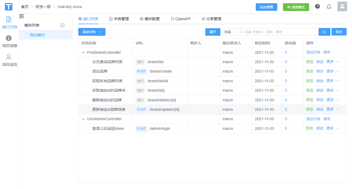Viewport: 352px width, 189px height.
Task: Click 添加文档 link in PmsBrandController row
Action: pyautogui.click(x=313, y=52)
